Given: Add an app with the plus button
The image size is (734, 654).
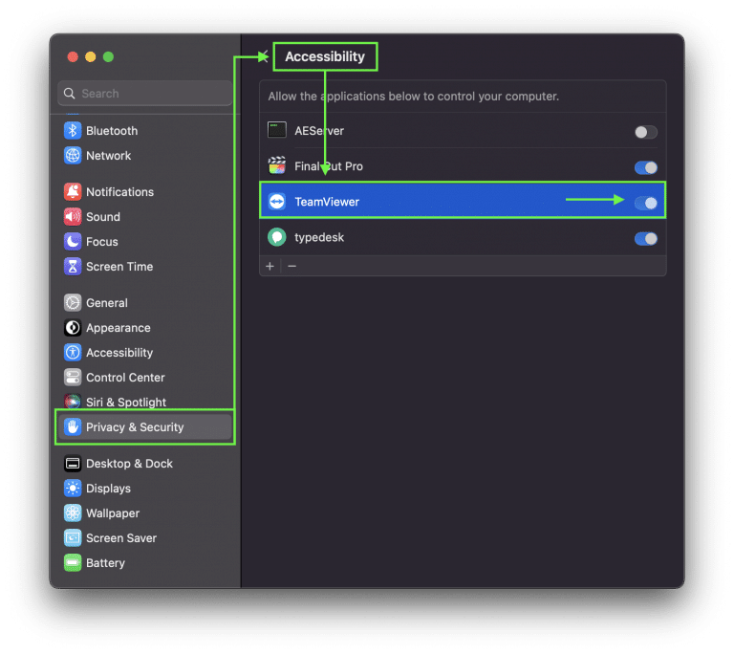Looking at the screenshot, I should tap(270, 266).
